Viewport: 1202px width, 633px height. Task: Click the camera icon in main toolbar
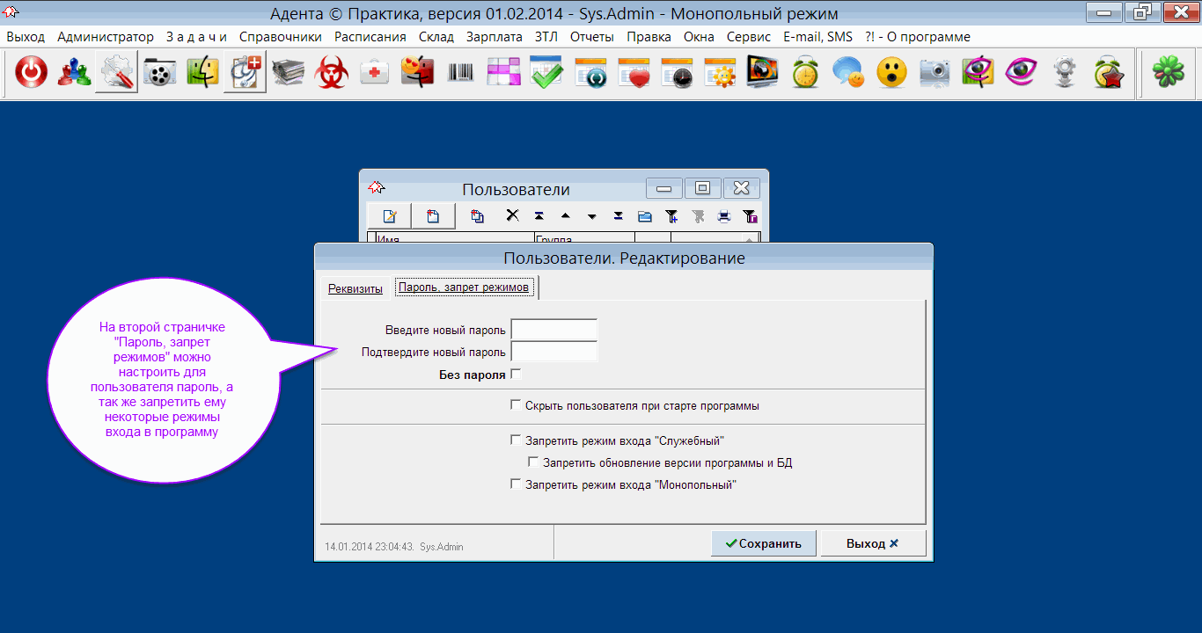(934, 73)
